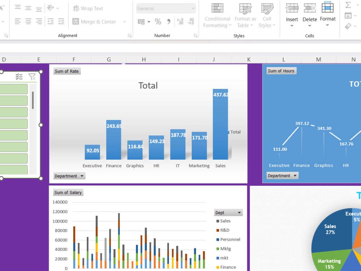Click the Sales bar labeled 437.62
The height and width of the screenshot is (271, 361).
[x=220, y=124]
